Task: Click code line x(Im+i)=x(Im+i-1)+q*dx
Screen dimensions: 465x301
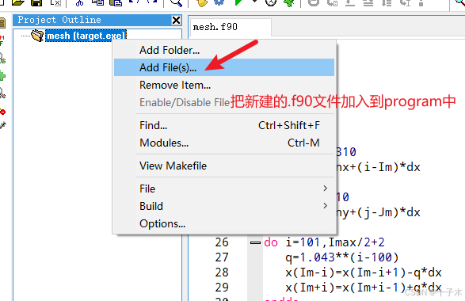Action: [364, 288]
